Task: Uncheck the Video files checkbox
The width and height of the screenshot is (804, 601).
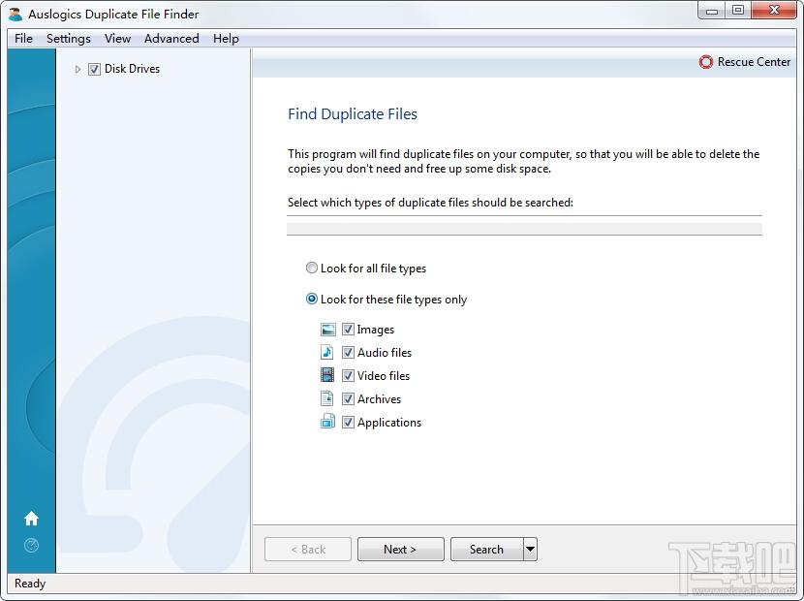Action: [x=348, y=376]
